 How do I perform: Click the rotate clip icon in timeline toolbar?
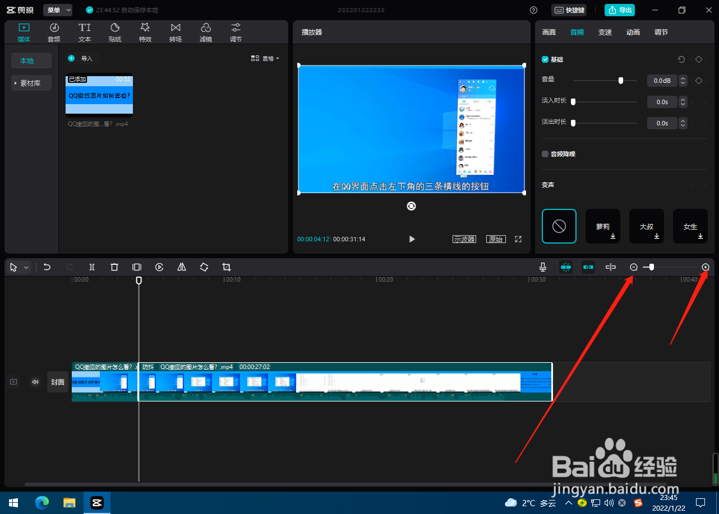pyautogui.click(x=204, y=267)
